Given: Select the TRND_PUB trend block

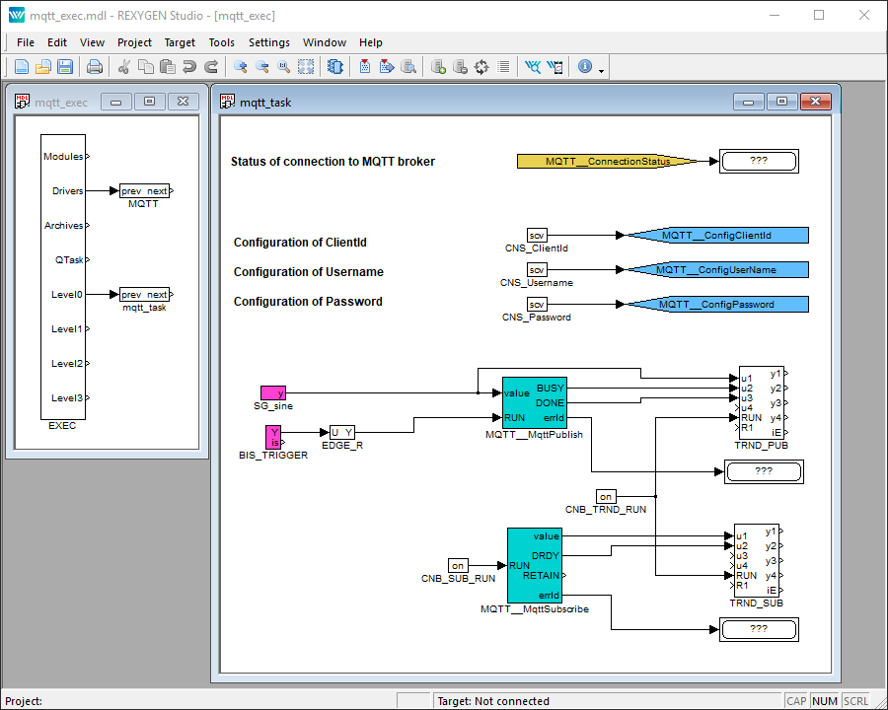Looking at the screenshot, I should (x=762, y=402).
